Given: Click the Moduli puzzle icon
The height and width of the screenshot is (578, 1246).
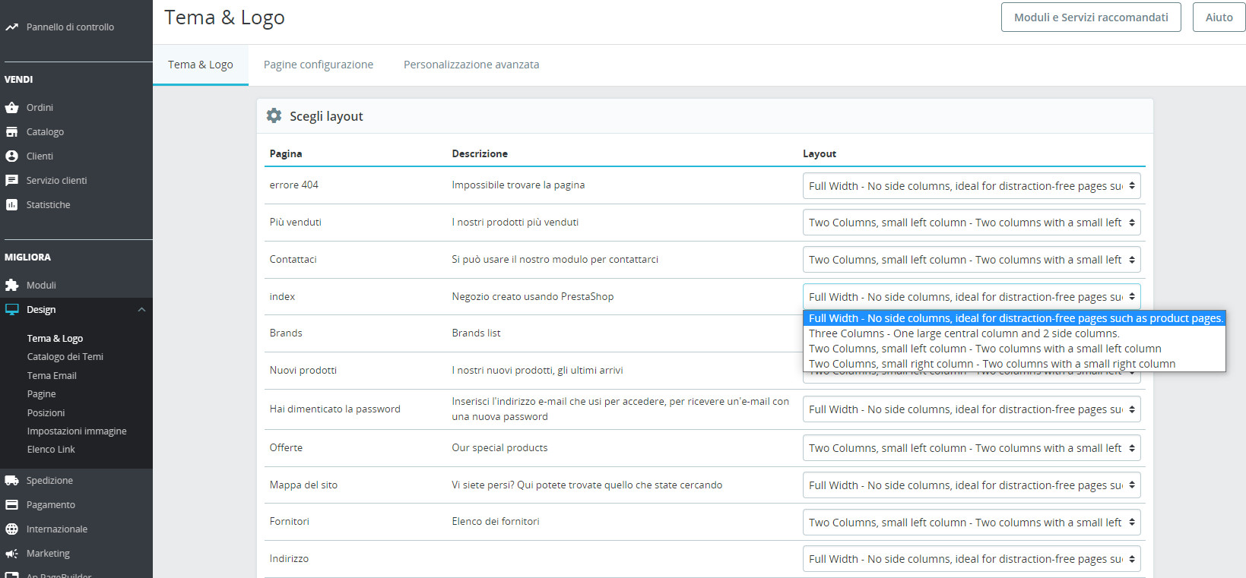Looking at the screenshot, I should pyautogui.click(x=11, y=286).
